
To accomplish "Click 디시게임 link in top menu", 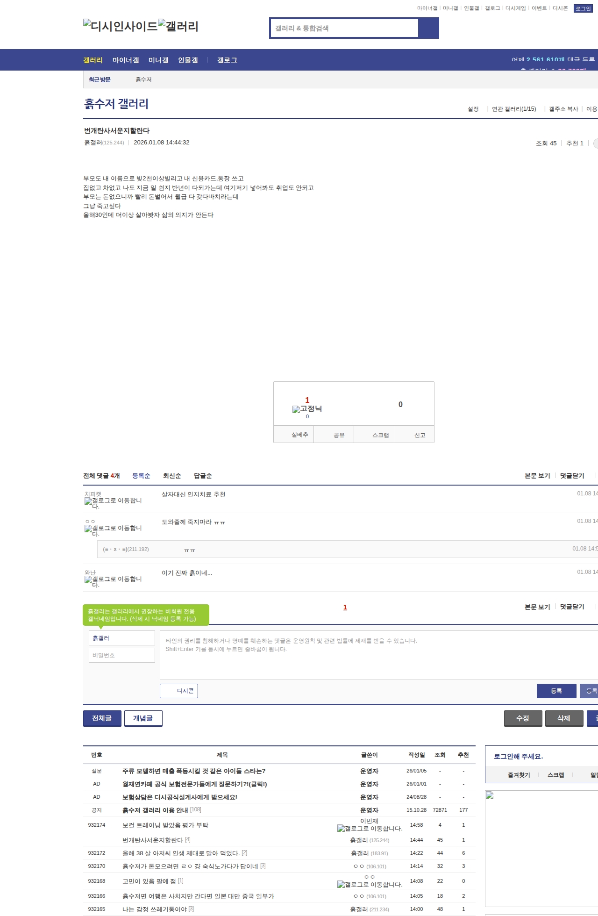I will pyautogui.click(x=515, y=8).
